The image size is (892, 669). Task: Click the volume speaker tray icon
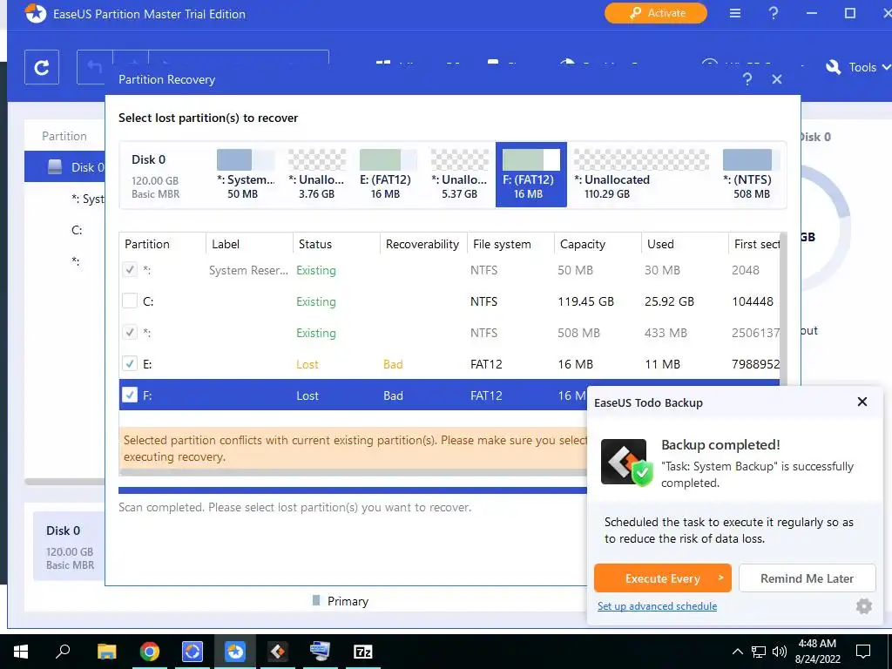780,652
